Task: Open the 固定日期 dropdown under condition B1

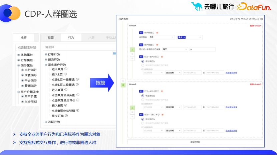Action: [x=173, y=107]
